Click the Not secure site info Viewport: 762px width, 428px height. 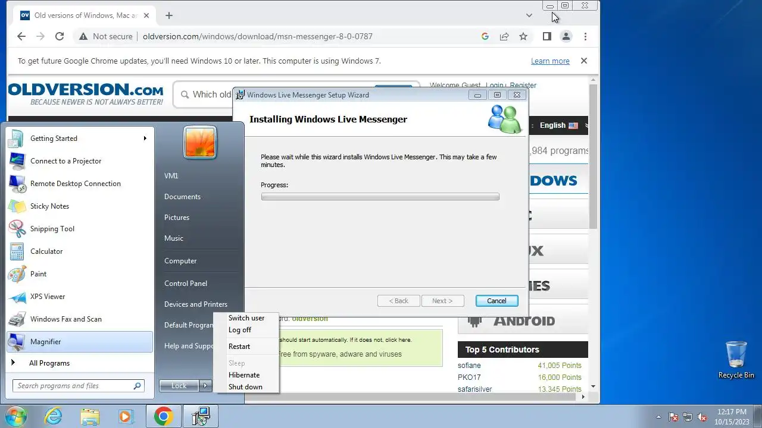tap(106, 36)
